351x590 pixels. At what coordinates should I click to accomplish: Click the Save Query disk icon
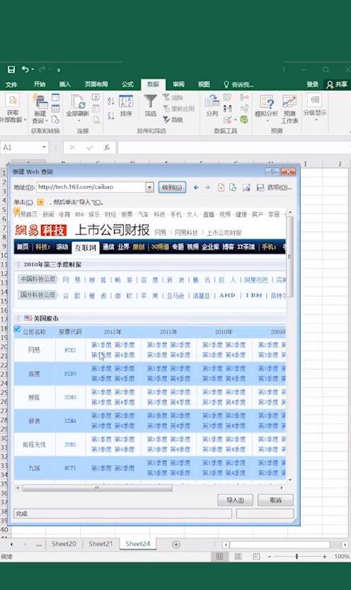(260, 187)
